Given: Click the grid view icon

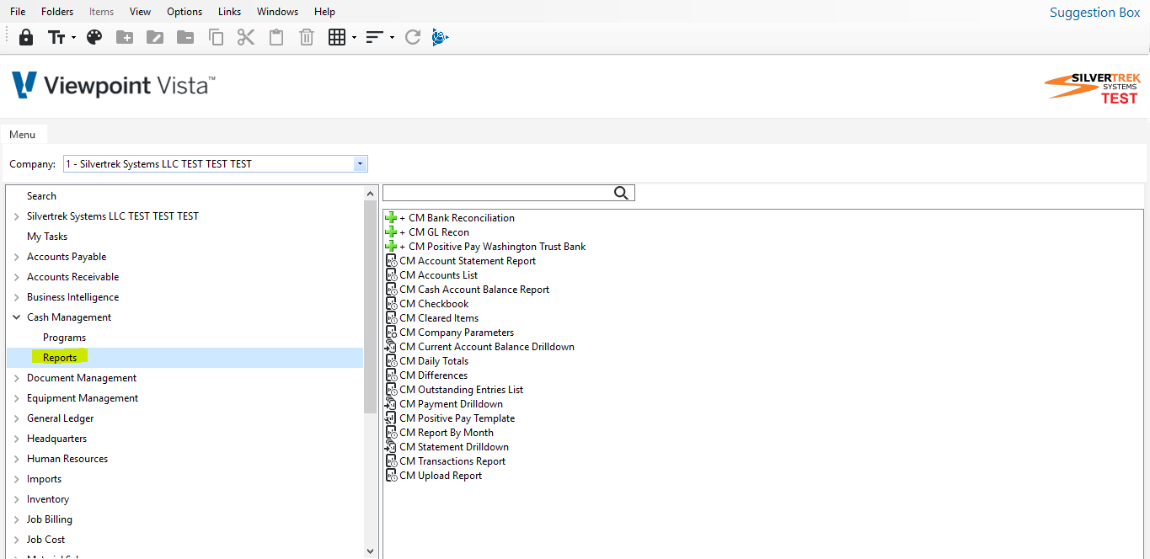Looking at the screenshot, I should (x=337, y=37).
